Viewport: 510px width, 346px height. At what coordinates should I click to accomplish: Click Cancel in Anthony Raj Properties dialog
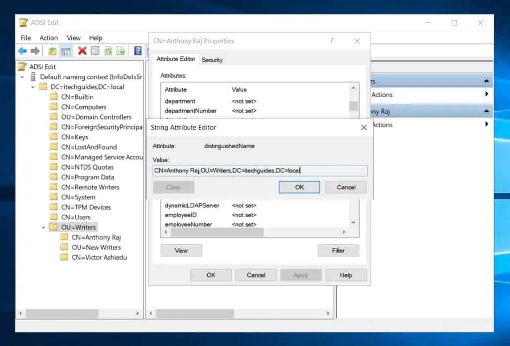tap(256, 275)
